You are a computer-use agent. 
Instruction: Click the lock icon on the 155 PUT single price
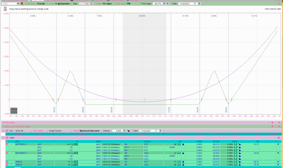tap(183, 162)
